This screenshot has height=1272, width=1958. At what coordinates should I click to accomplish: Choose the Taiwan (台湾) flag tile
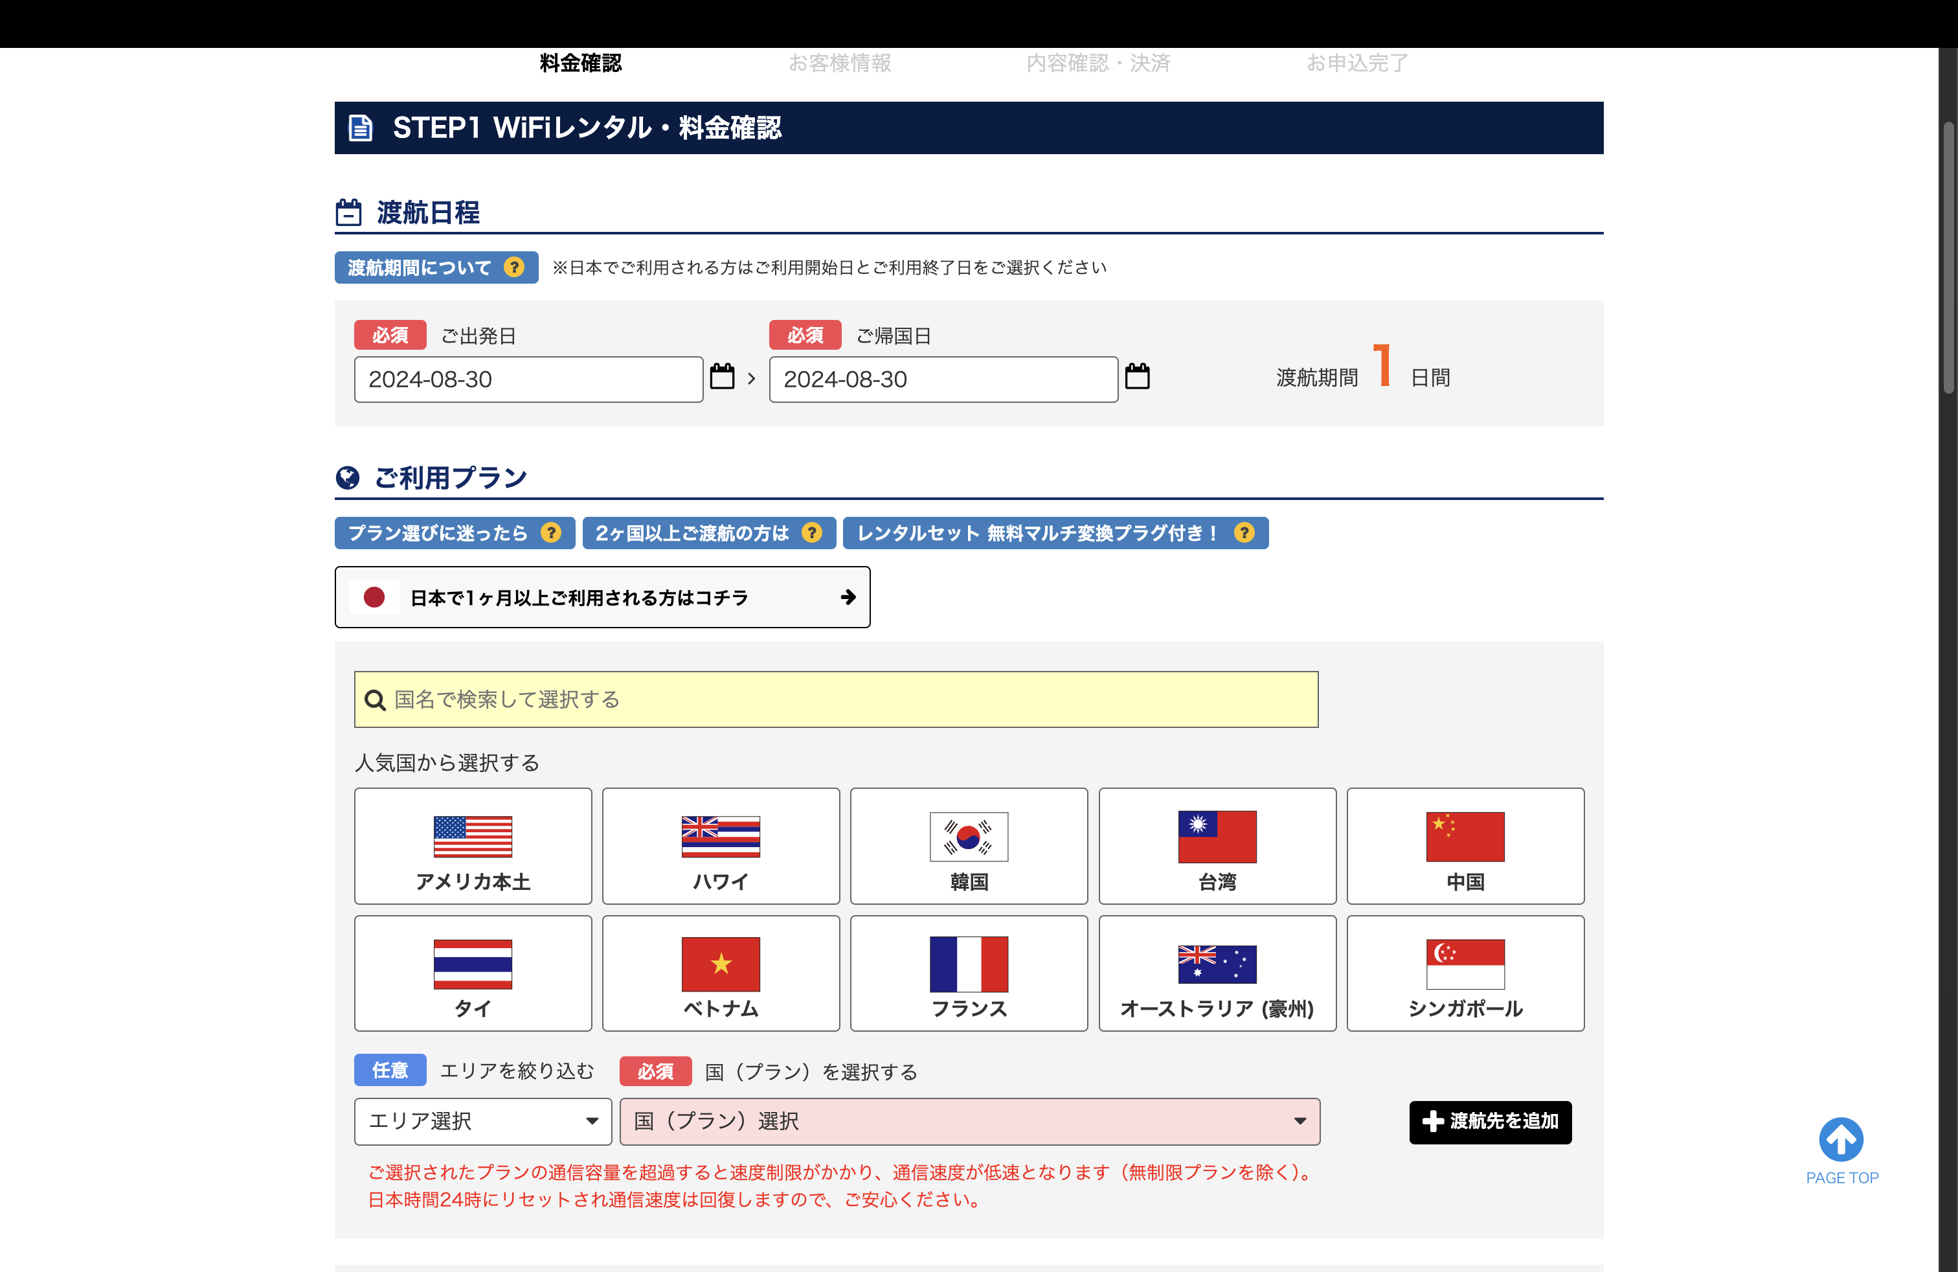click(1217, 846)
